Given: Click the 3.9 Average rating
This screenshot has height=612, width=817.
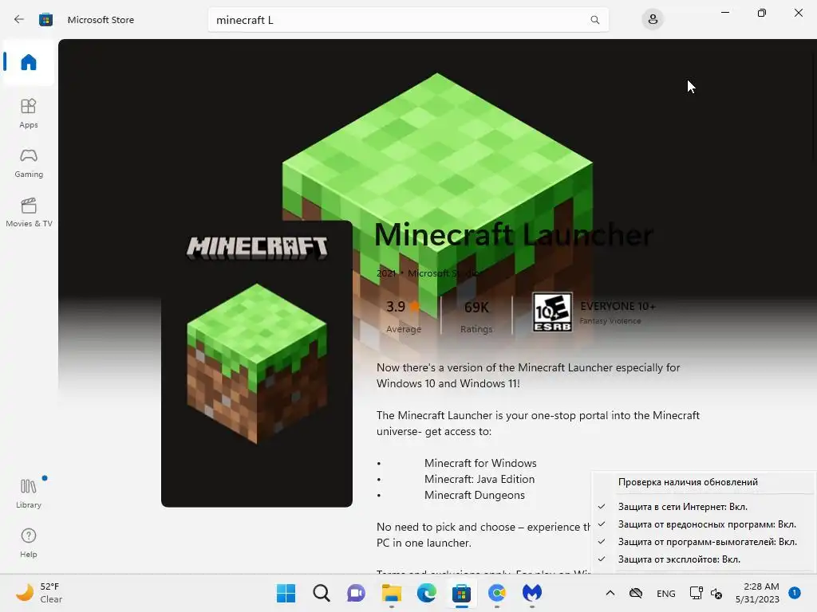Looking at the screenshot, I should 403,316.
